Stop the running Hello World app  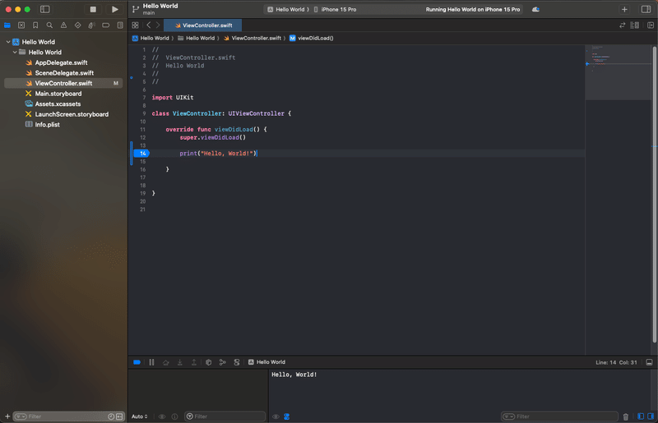[x=93, y=9]
